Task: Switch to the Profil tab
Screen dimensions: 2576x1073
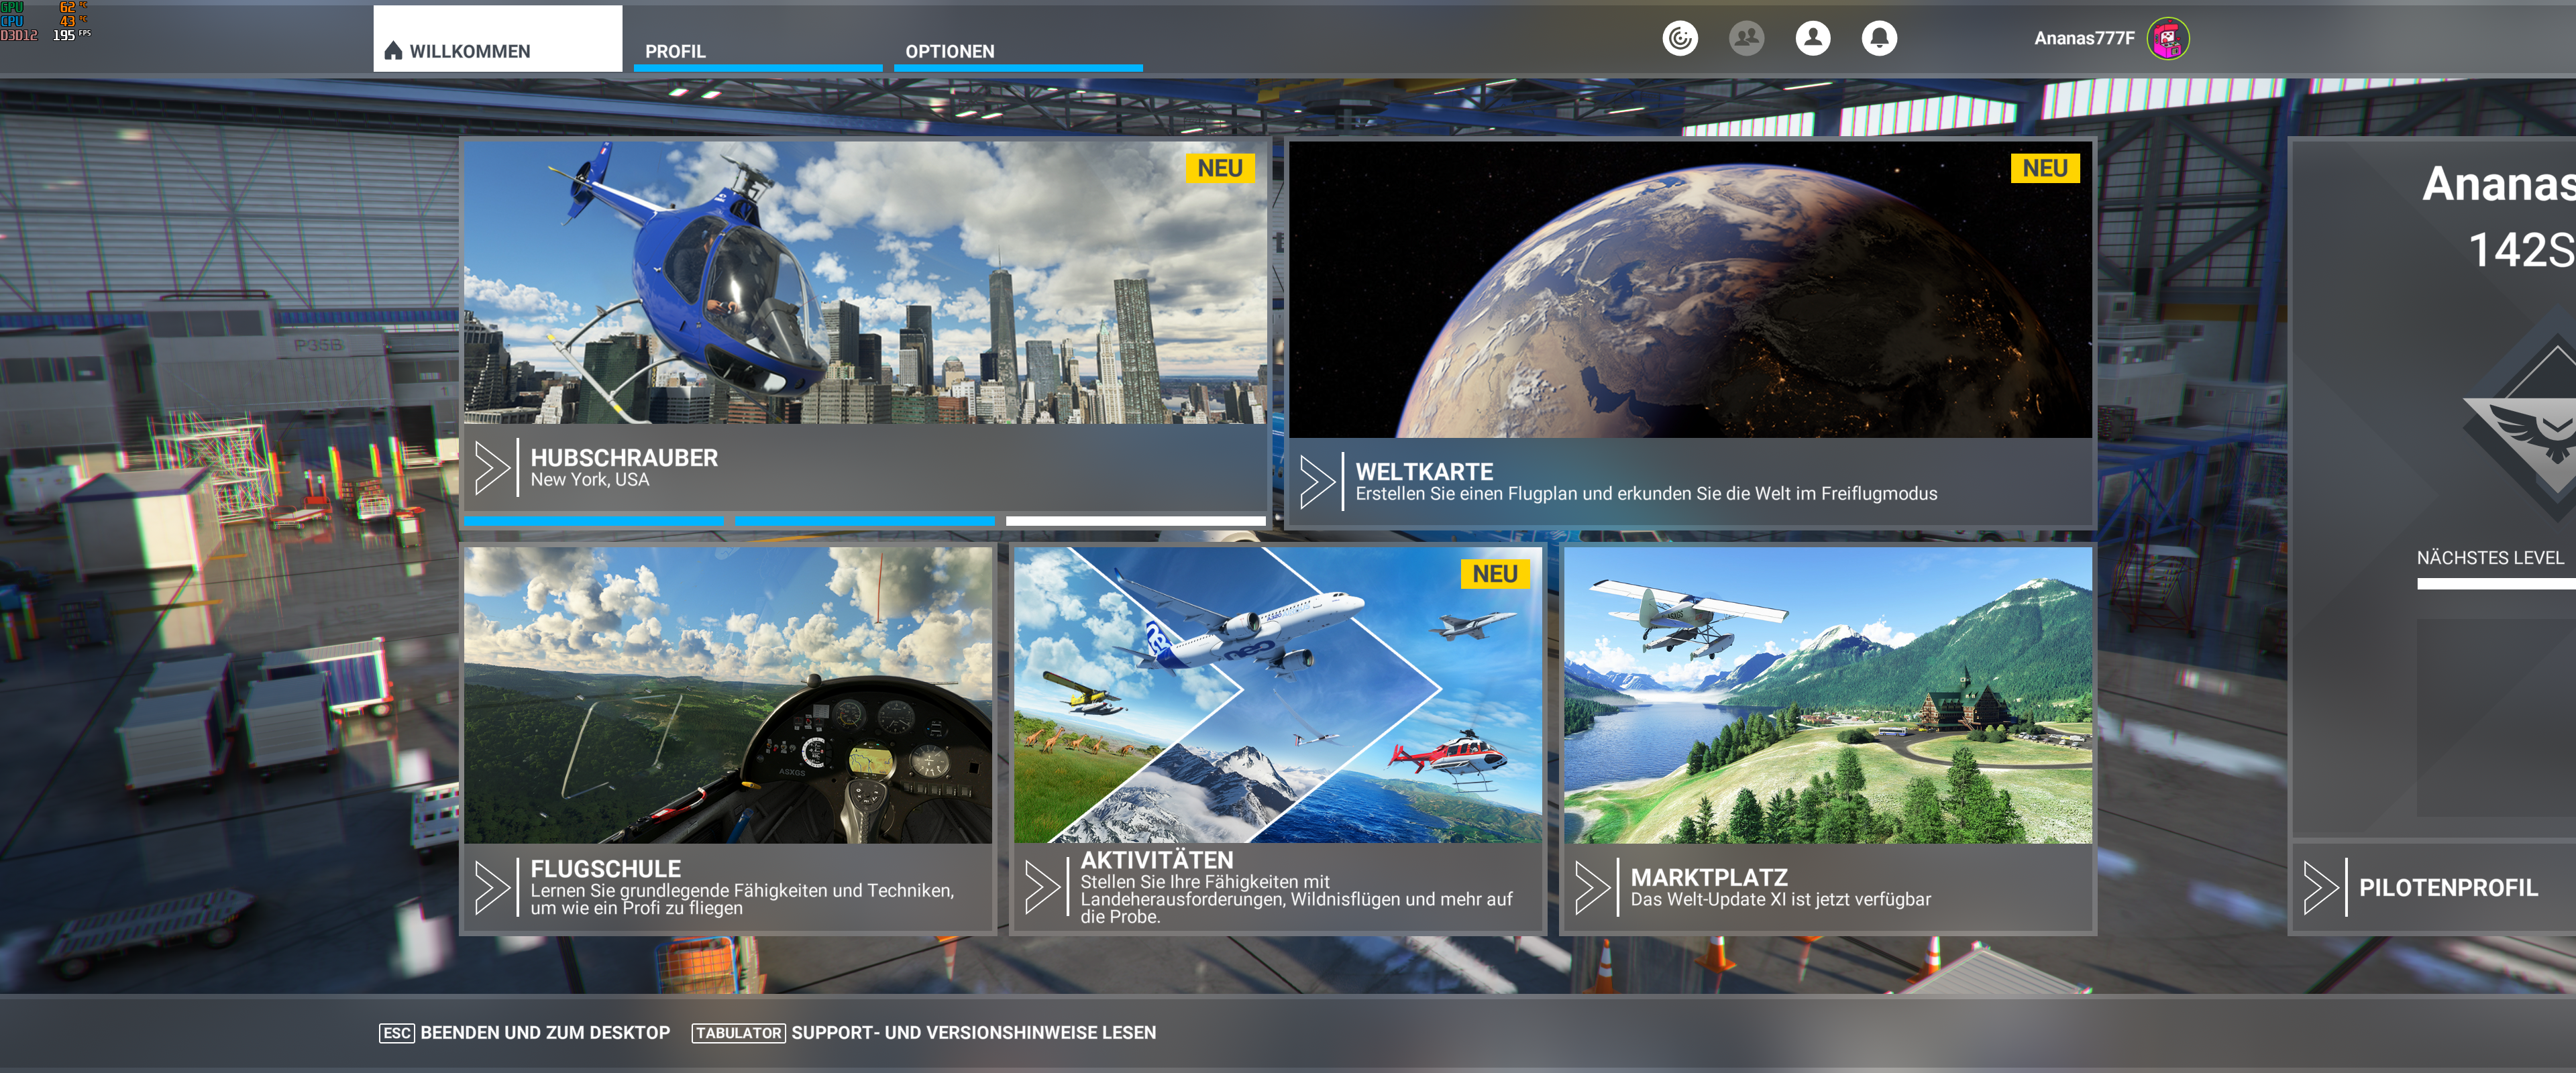Action: click(x=675, y=51)
